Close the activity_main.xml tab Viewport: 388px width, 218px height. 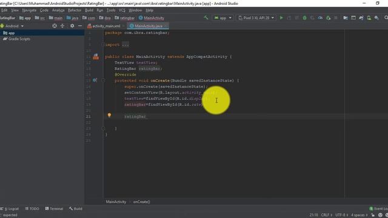coord(124,26)
